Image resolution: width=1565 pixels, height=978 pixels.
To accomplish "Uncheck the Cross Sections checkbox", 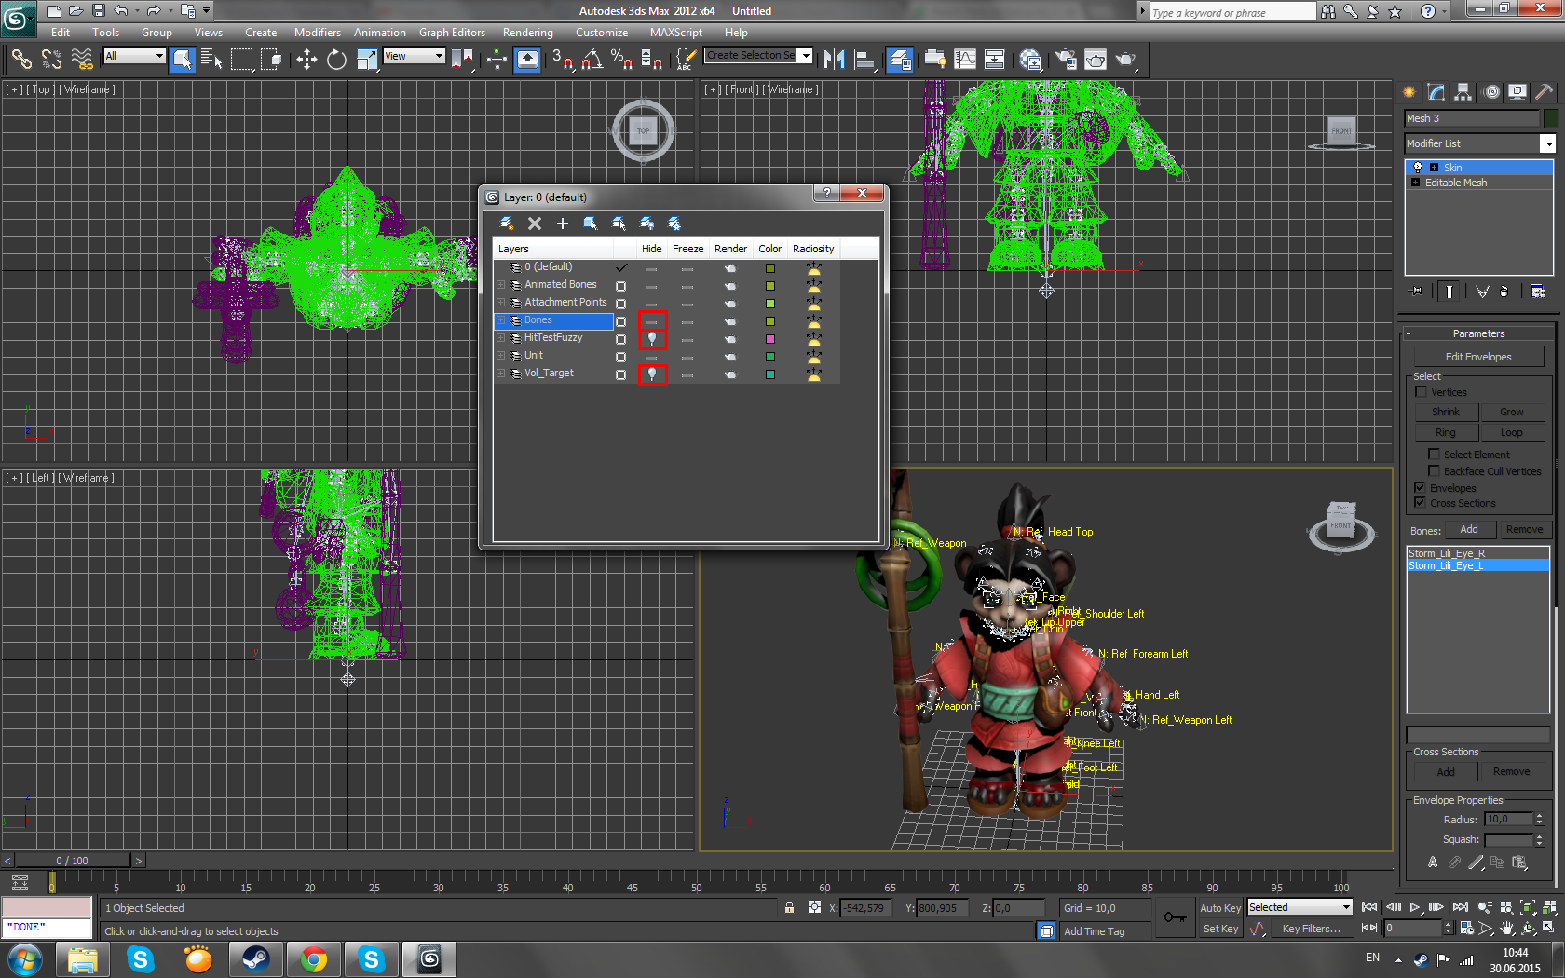I will point(1421,503).
